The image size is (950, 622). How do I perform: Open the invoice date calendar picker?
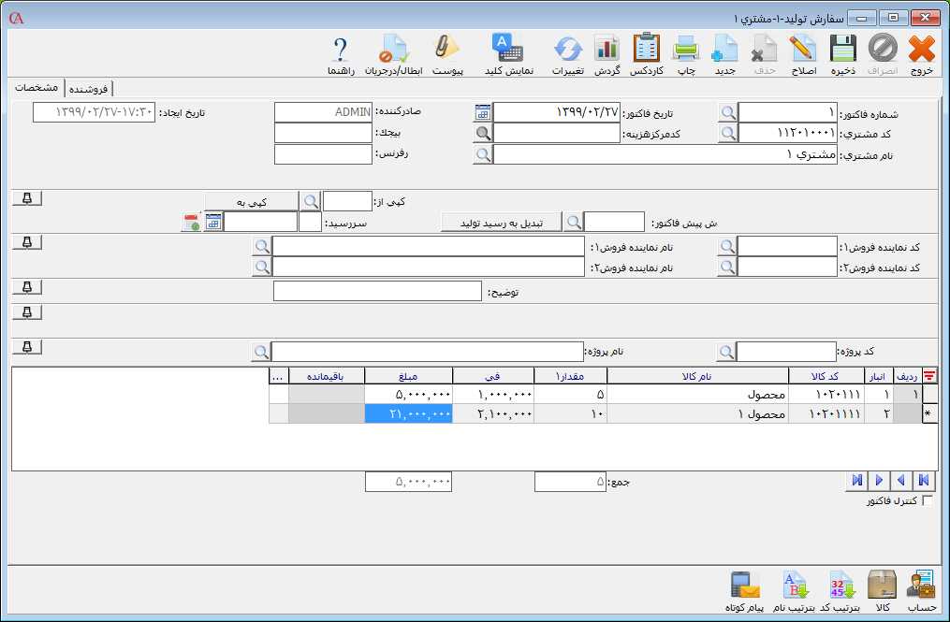(x=482, y=112)
